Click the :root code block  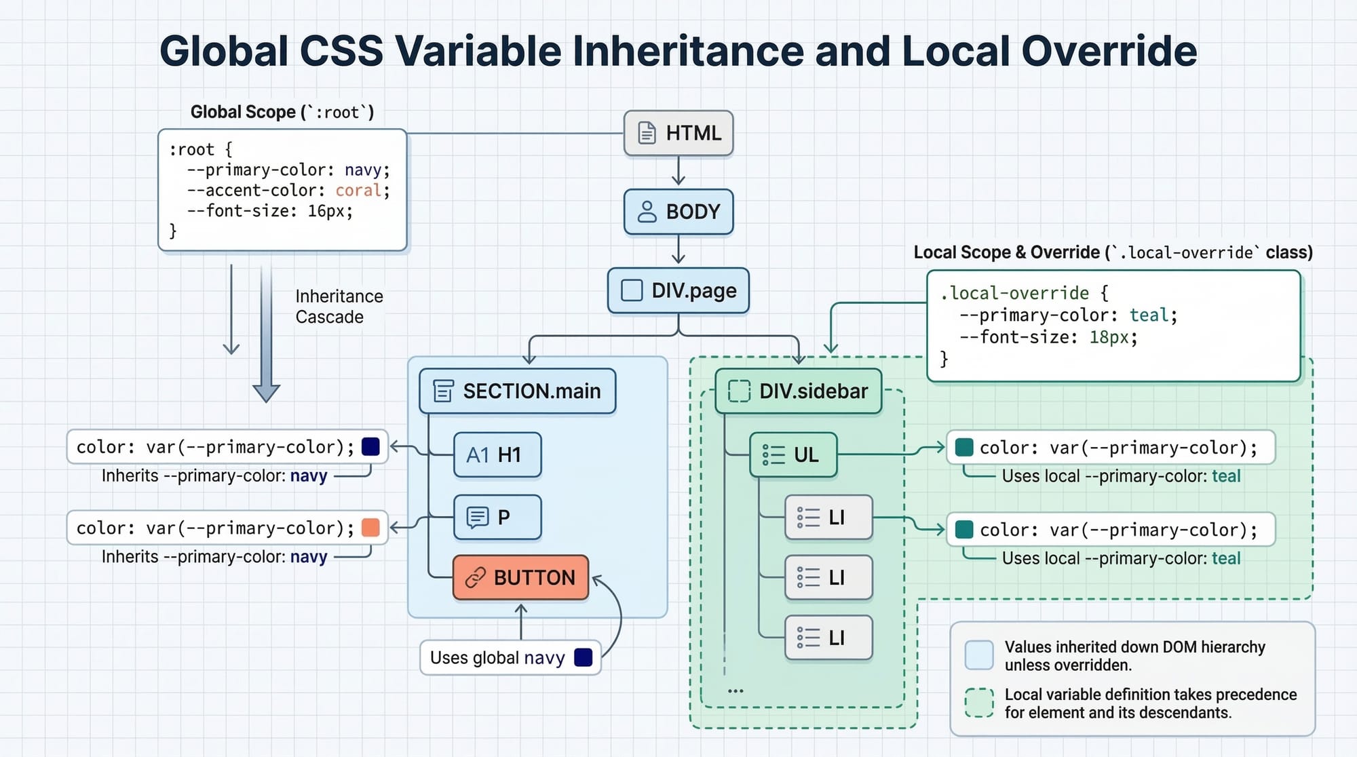(282, 190)
